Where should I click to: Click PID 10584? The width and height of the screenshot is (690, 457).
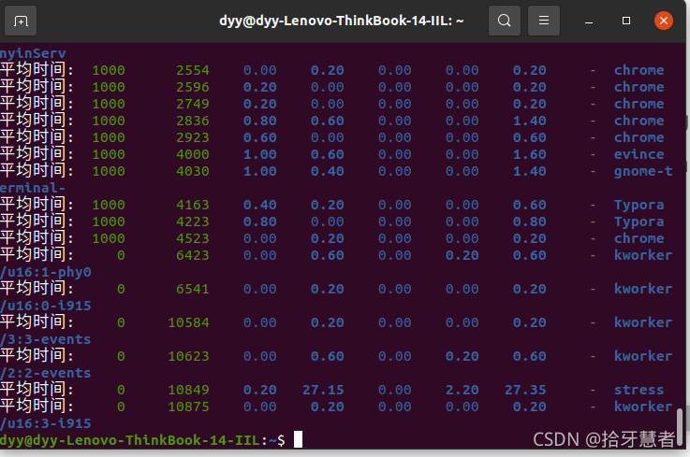tap(189, 322)
